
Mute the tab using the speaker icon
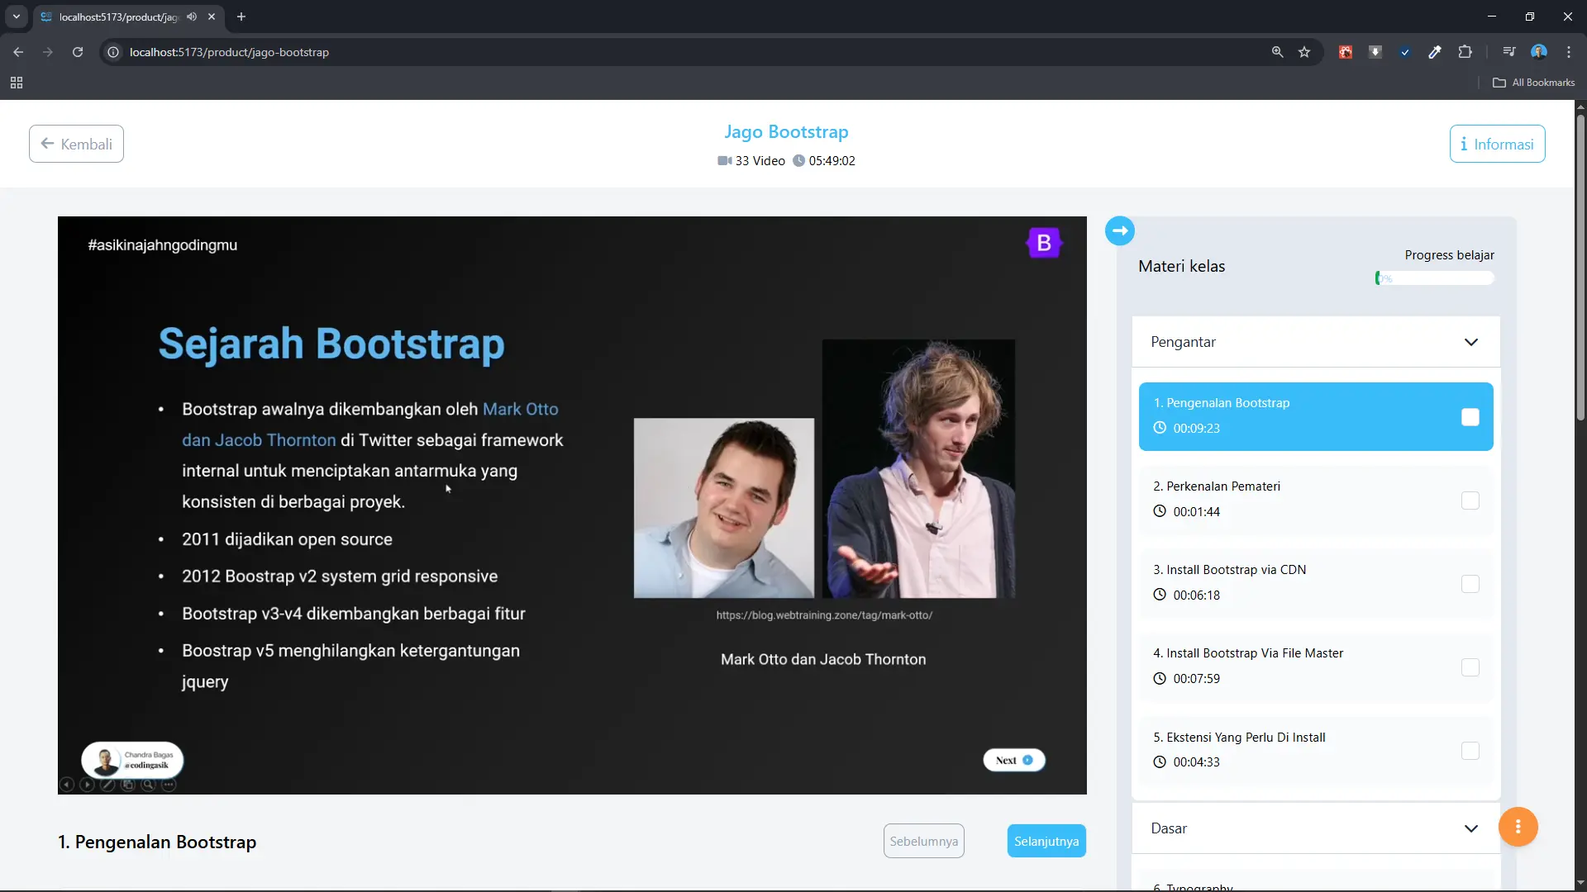coord(192,17)
